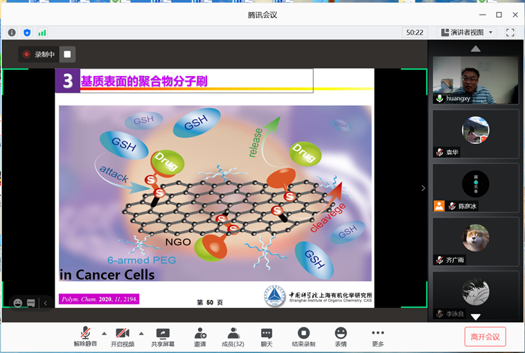The height and width of the screenshot is (353, 525).
Task: Open the Members 成员(32) list
Action: pyautogui.click(x=233, y=337)
